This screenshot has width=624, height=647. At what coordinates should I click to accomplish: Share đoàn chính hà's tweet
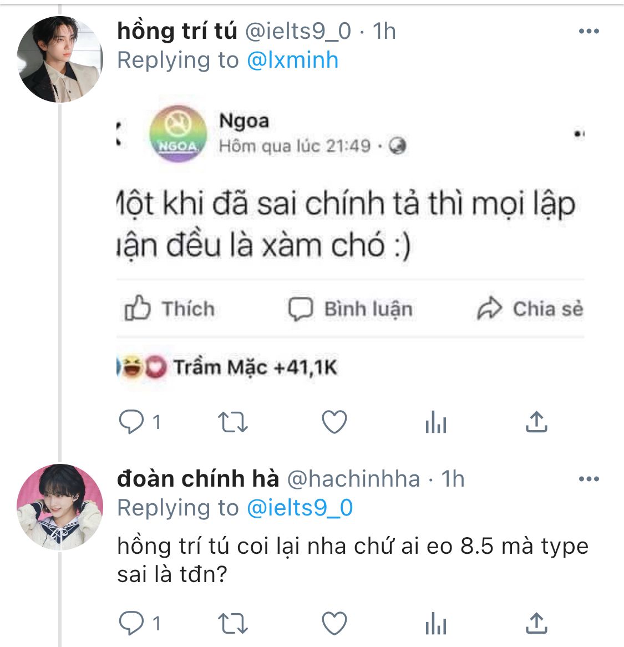click(536, 624)
